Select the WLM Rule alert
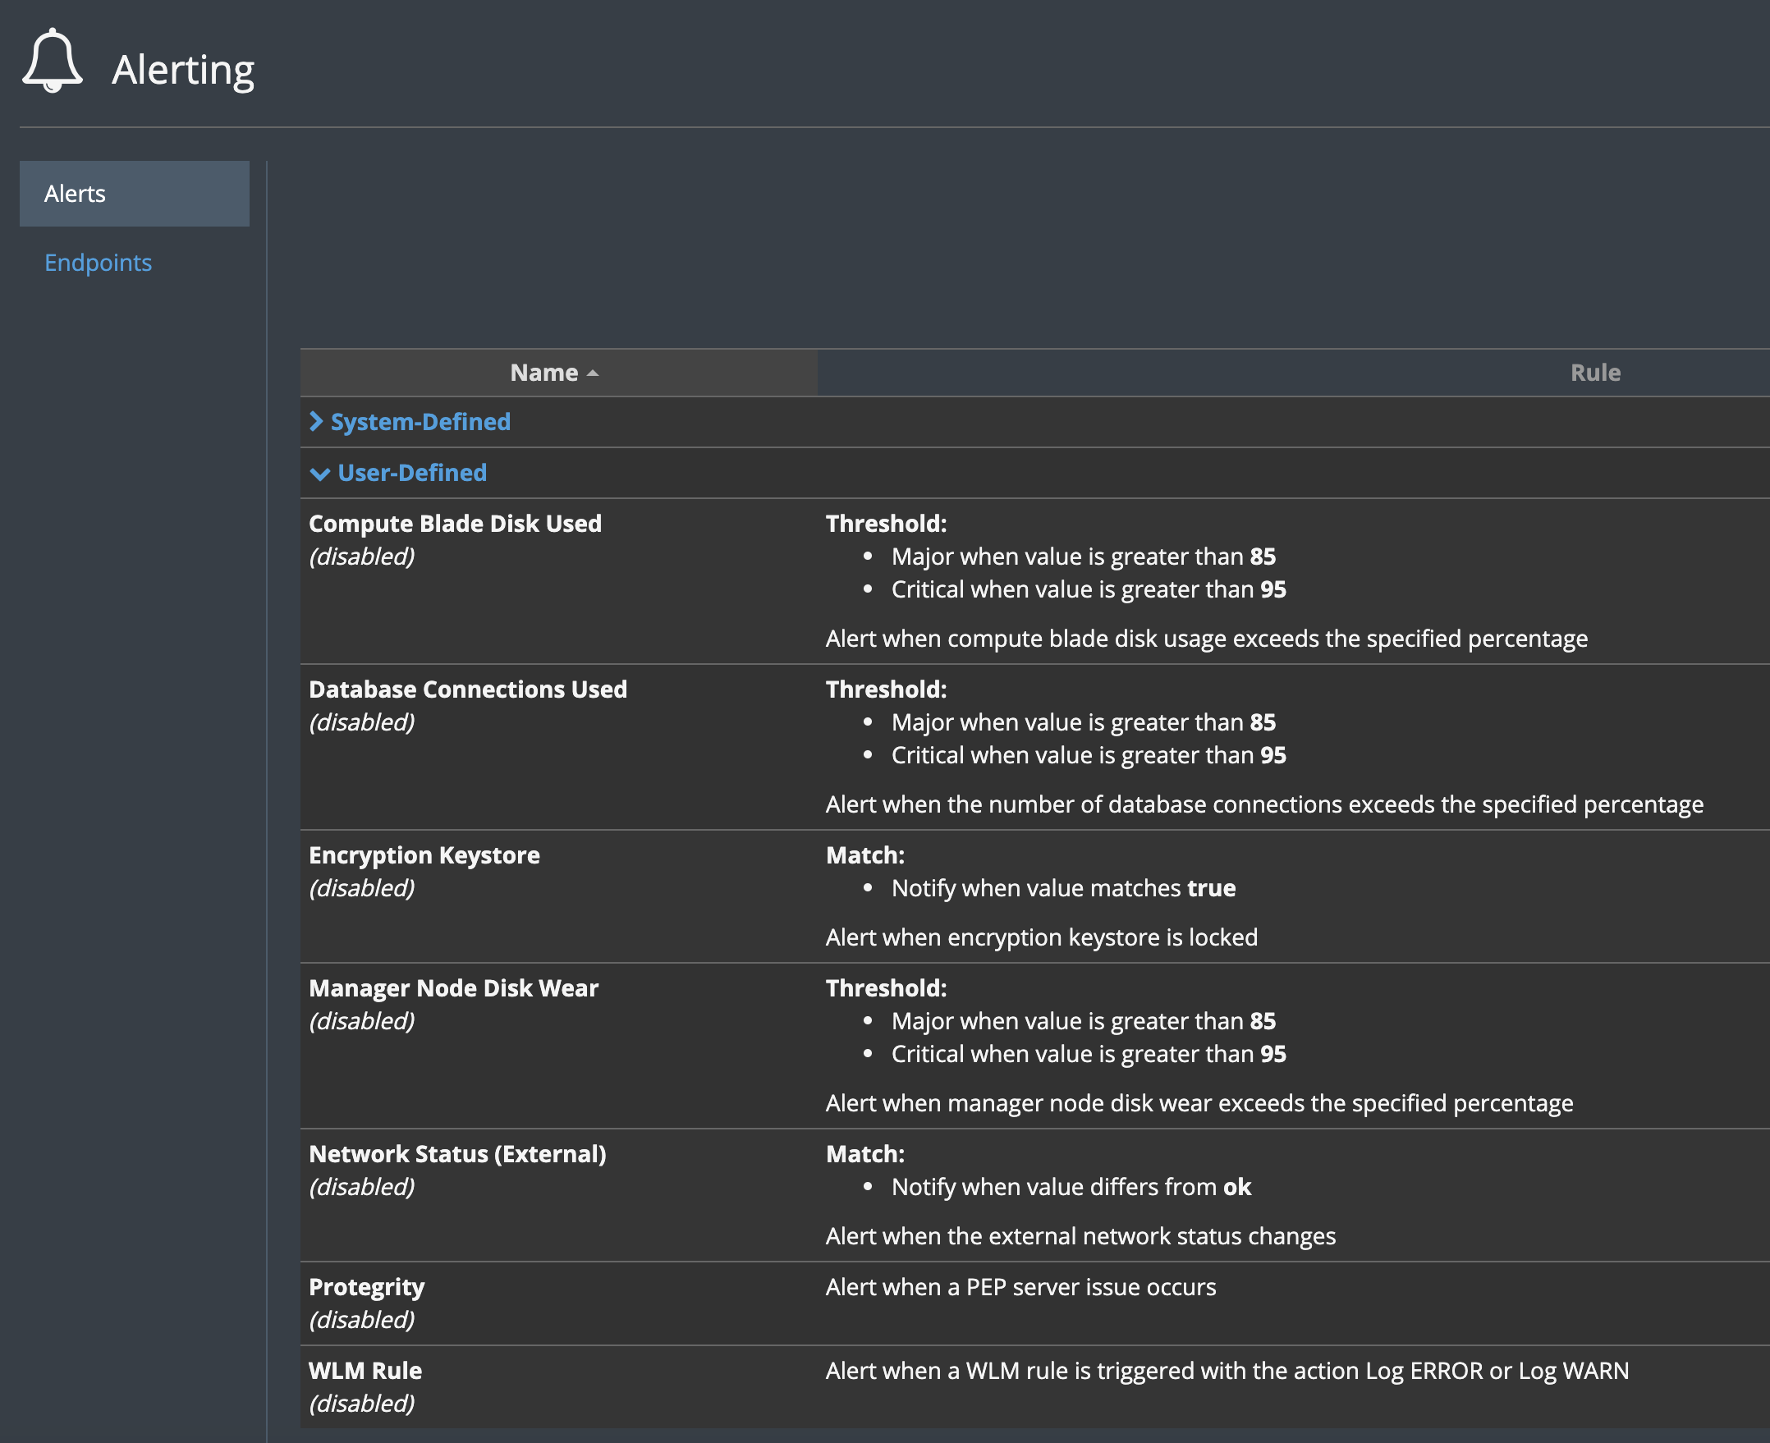This screenshot has height=1443, width=1770. 365,1371
